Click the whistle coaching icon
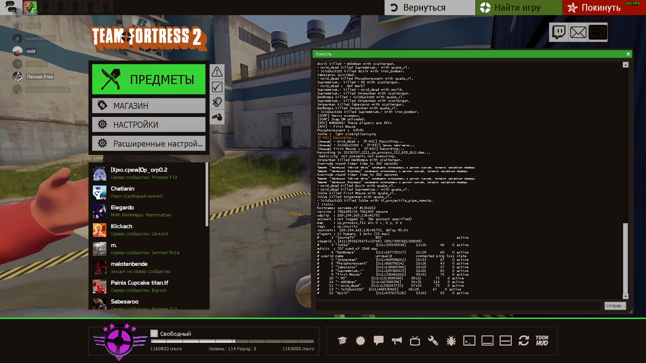646x363 pixels. pos(217,117)
